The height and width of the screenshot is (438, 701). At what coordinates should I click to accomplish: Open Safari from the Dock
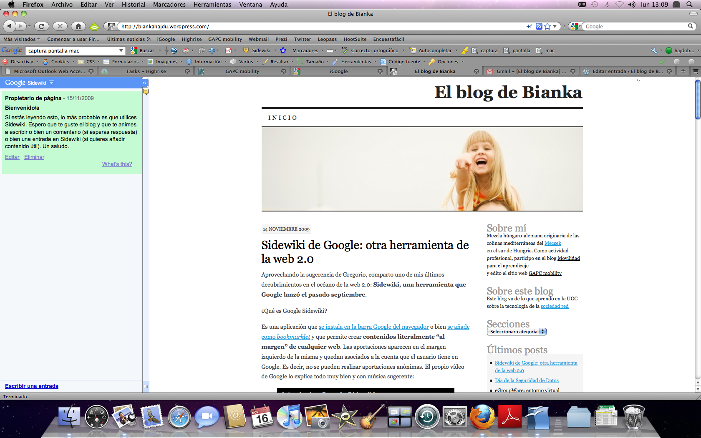point(179,416)
